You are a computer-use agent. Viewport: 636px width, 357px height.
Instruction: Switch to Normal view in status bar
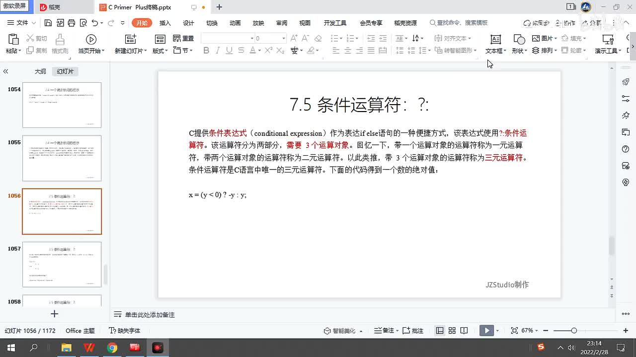[x=440, y=331]
